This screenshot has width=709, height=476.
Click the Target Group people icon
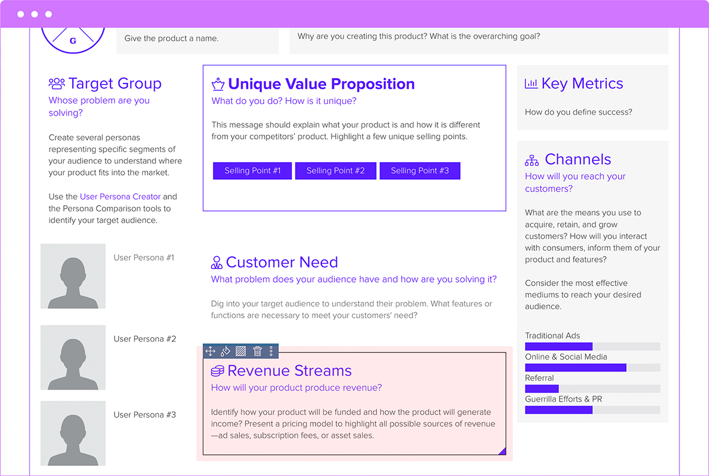coord(55,83)
